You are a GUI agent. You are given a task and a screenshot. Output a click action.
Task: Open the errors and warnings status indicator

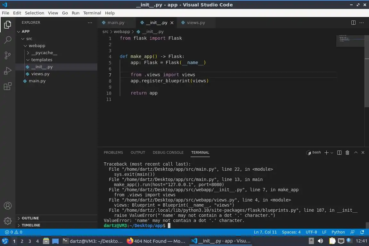[x=14, y=232]
